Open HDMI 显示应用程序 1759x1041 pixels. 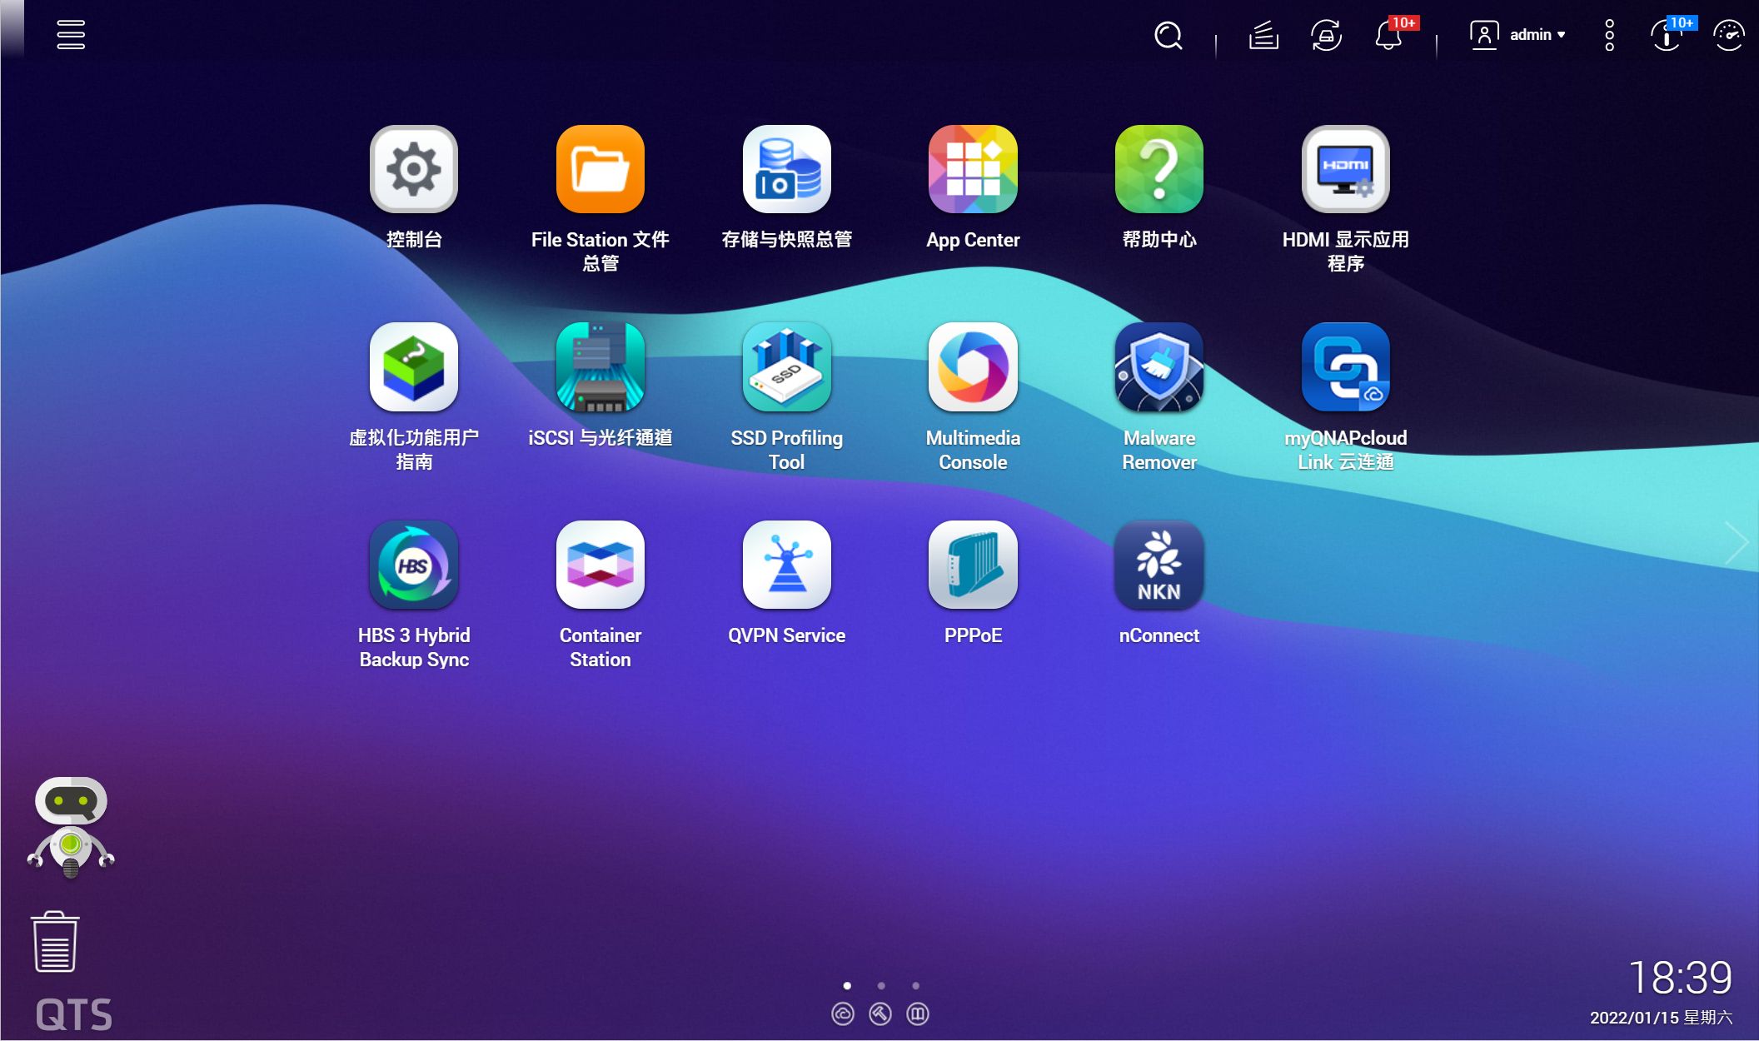point(1346,169)
